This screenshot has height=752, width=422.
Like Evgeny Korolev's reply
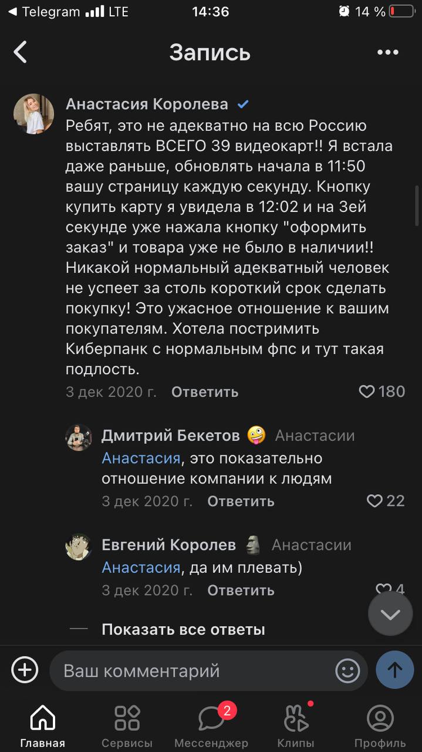click(x=383, y=589)
